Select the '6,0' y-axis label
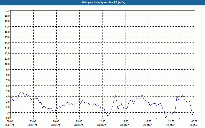This screenshot has width=205, height=128. [x=8, y=86]
